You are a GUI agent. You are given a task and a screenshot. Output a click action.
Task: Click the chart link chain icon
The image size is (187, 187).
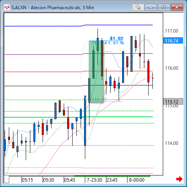(x=138, y=7)
